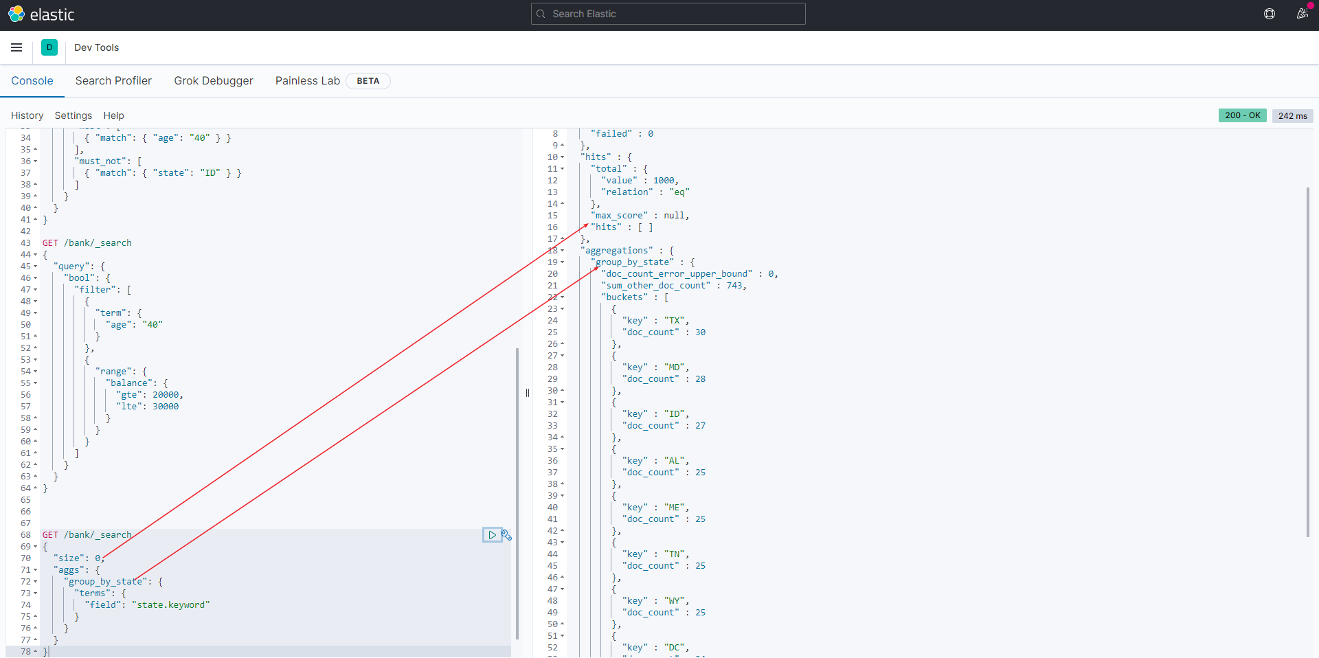
Task: Click the panel resize divider handle
Action: click(x=528, y=393)
